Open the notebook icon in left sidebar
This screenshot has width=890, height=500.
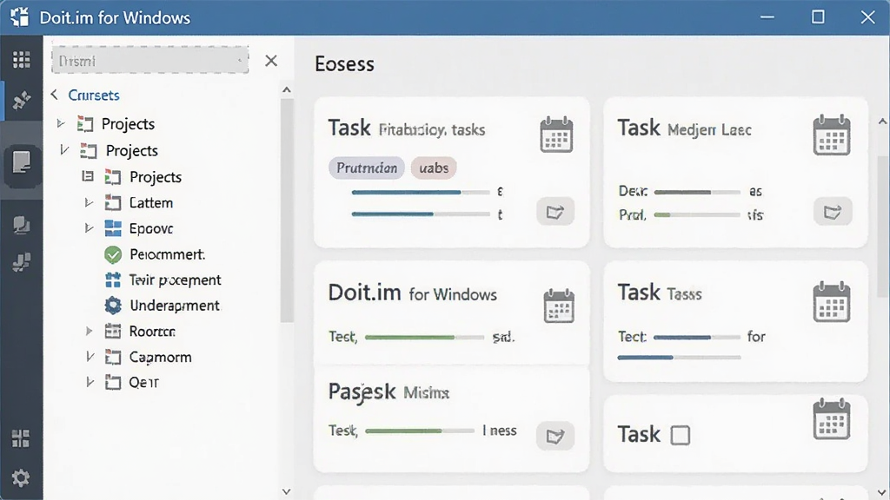click(22, 162)
